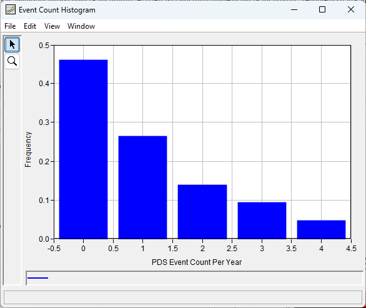Click the legend panel area

[194, 278]
